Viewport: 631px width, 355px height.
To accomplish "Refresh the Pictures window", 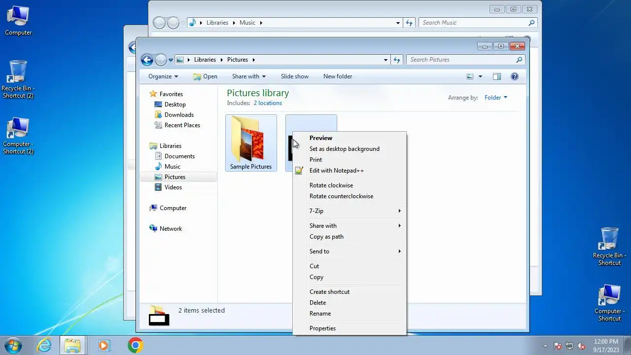I will 397,60.
